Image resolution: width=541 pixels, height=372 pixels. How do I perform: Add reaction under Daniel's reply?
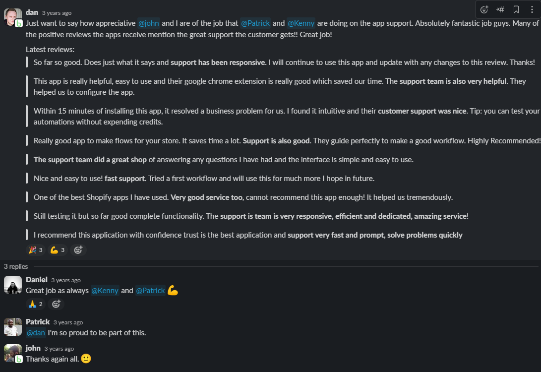(56, 304)
